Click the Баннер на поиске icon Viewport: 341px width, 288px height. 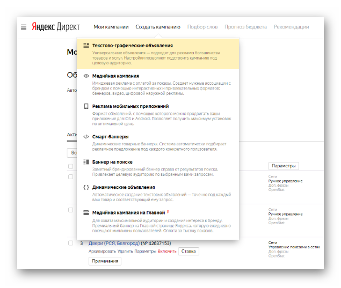86,162
